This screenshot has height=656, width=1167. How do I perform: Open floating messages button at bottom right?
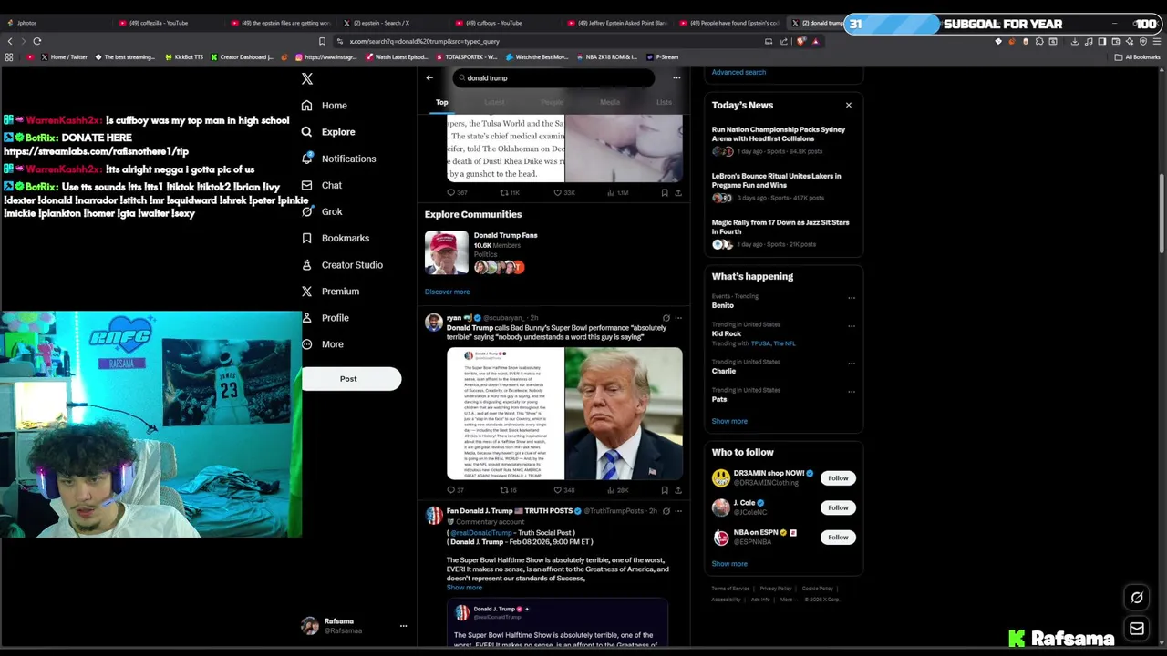1137,630
